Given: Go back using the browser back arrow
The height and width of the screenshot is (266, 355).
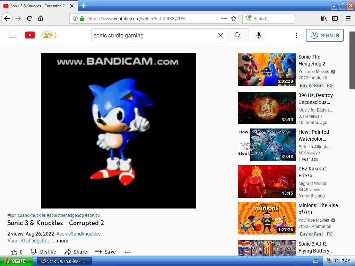Looking at the screenshot, I should 7,18.
